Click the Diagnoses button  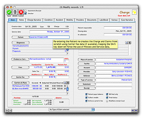tap(21, 43)
